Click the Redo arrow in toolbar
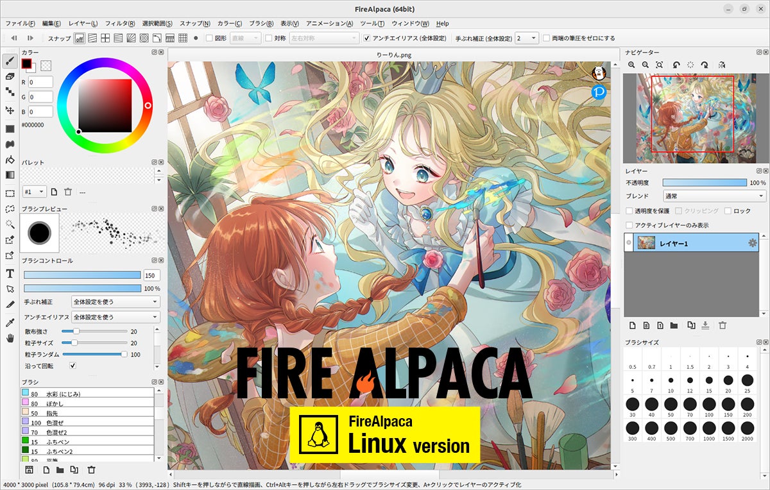 [x=30, y=38]
